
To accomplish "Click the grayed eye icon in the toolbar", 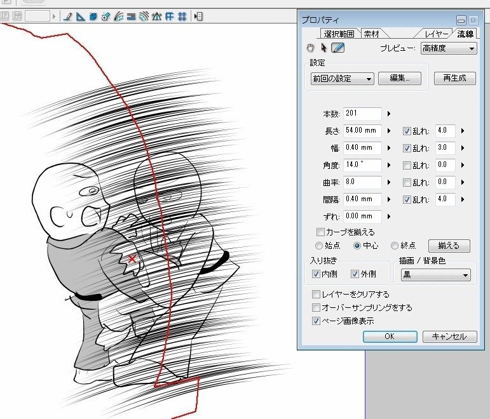I will (x=17, y=16).
